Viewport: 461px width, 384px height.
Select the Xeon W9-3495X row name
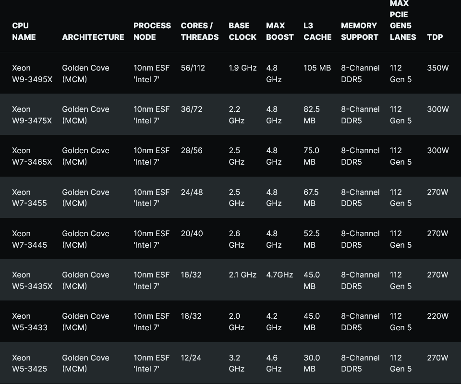[x=32, y=73]
